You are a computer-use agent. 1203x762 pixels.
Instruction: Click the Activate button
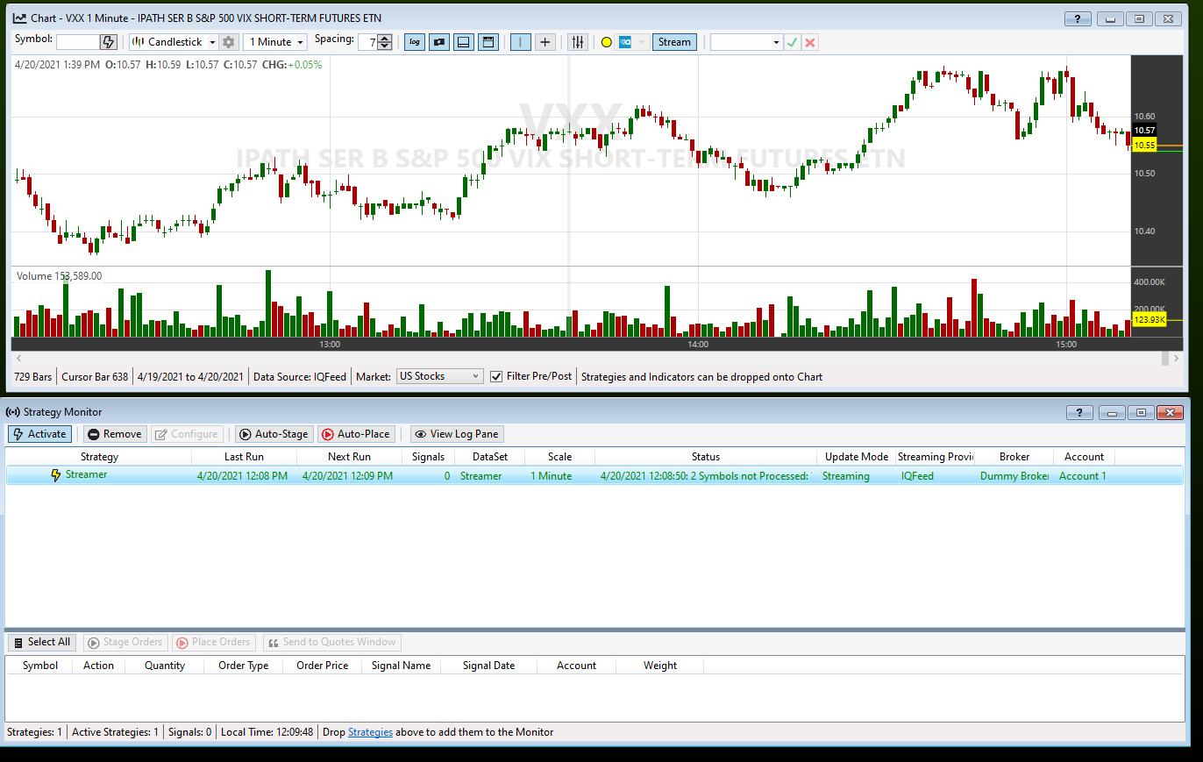(40, 434)
